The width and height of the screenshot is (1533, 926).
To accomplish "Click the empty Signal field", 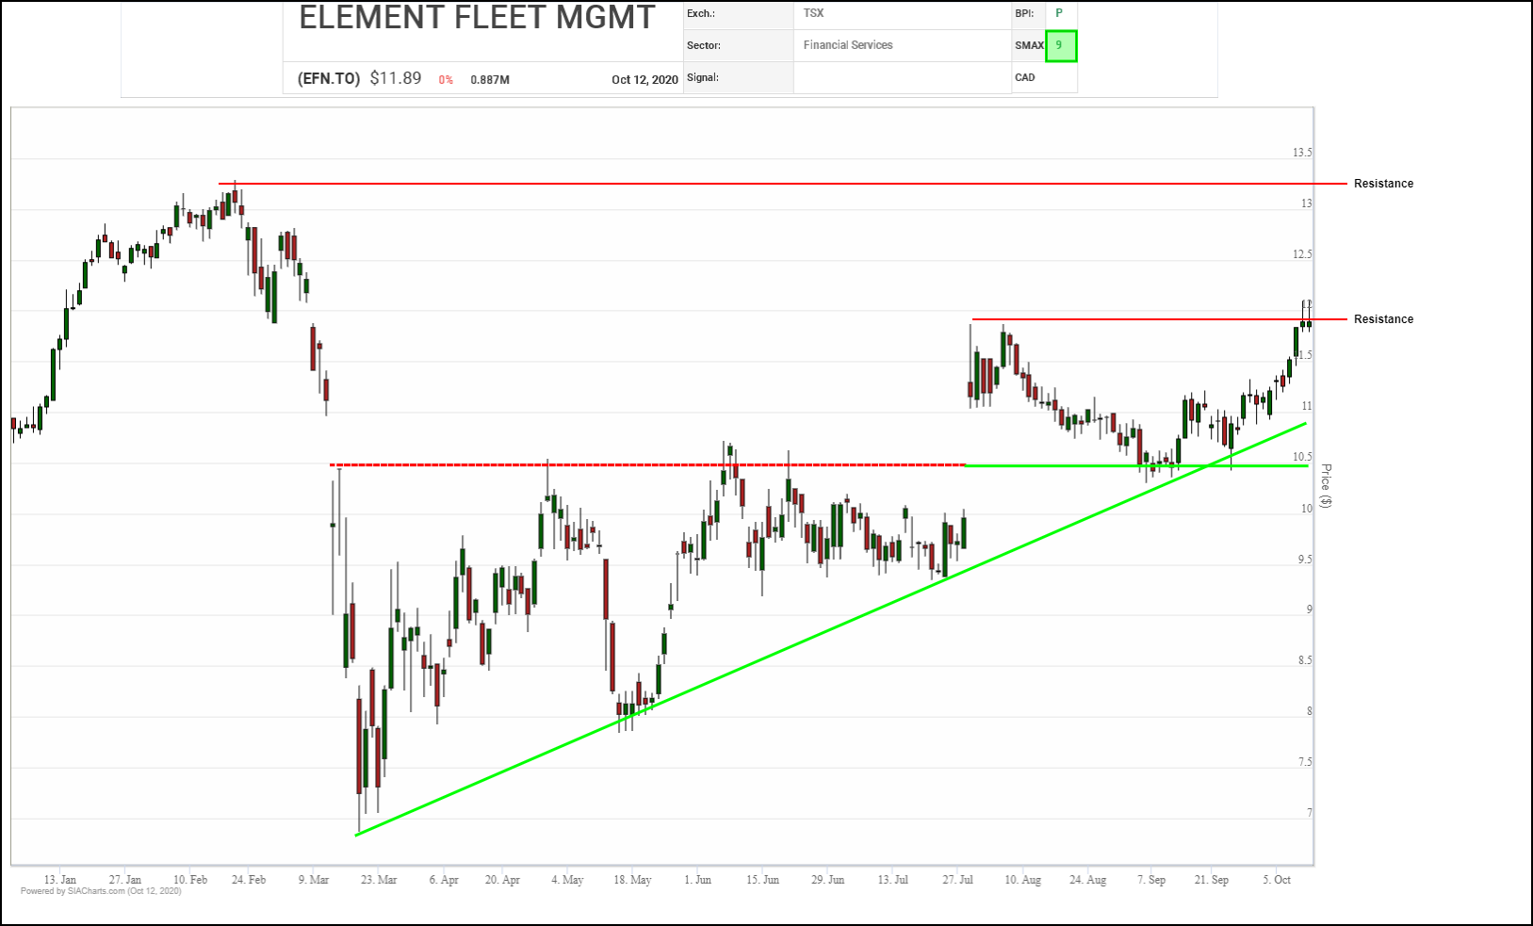I will [901, 78].
